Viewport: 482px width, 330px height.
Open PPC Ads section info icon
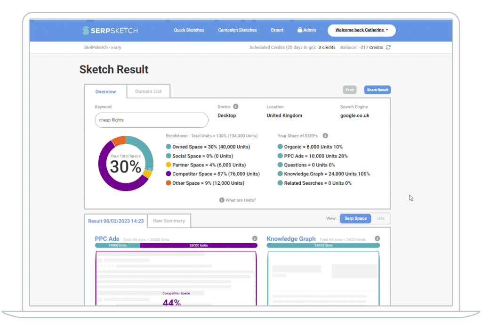255,239
